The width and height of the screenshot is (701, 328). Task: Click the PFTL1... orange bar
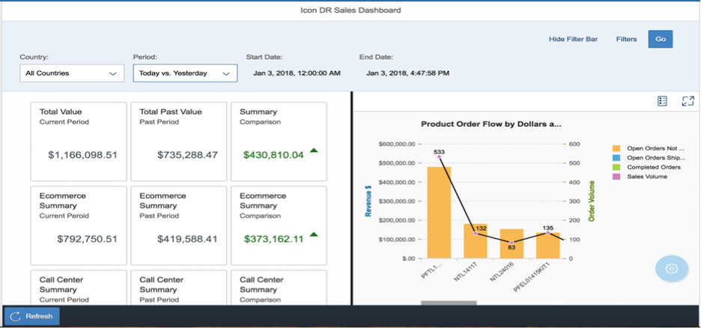click(439, 212)
